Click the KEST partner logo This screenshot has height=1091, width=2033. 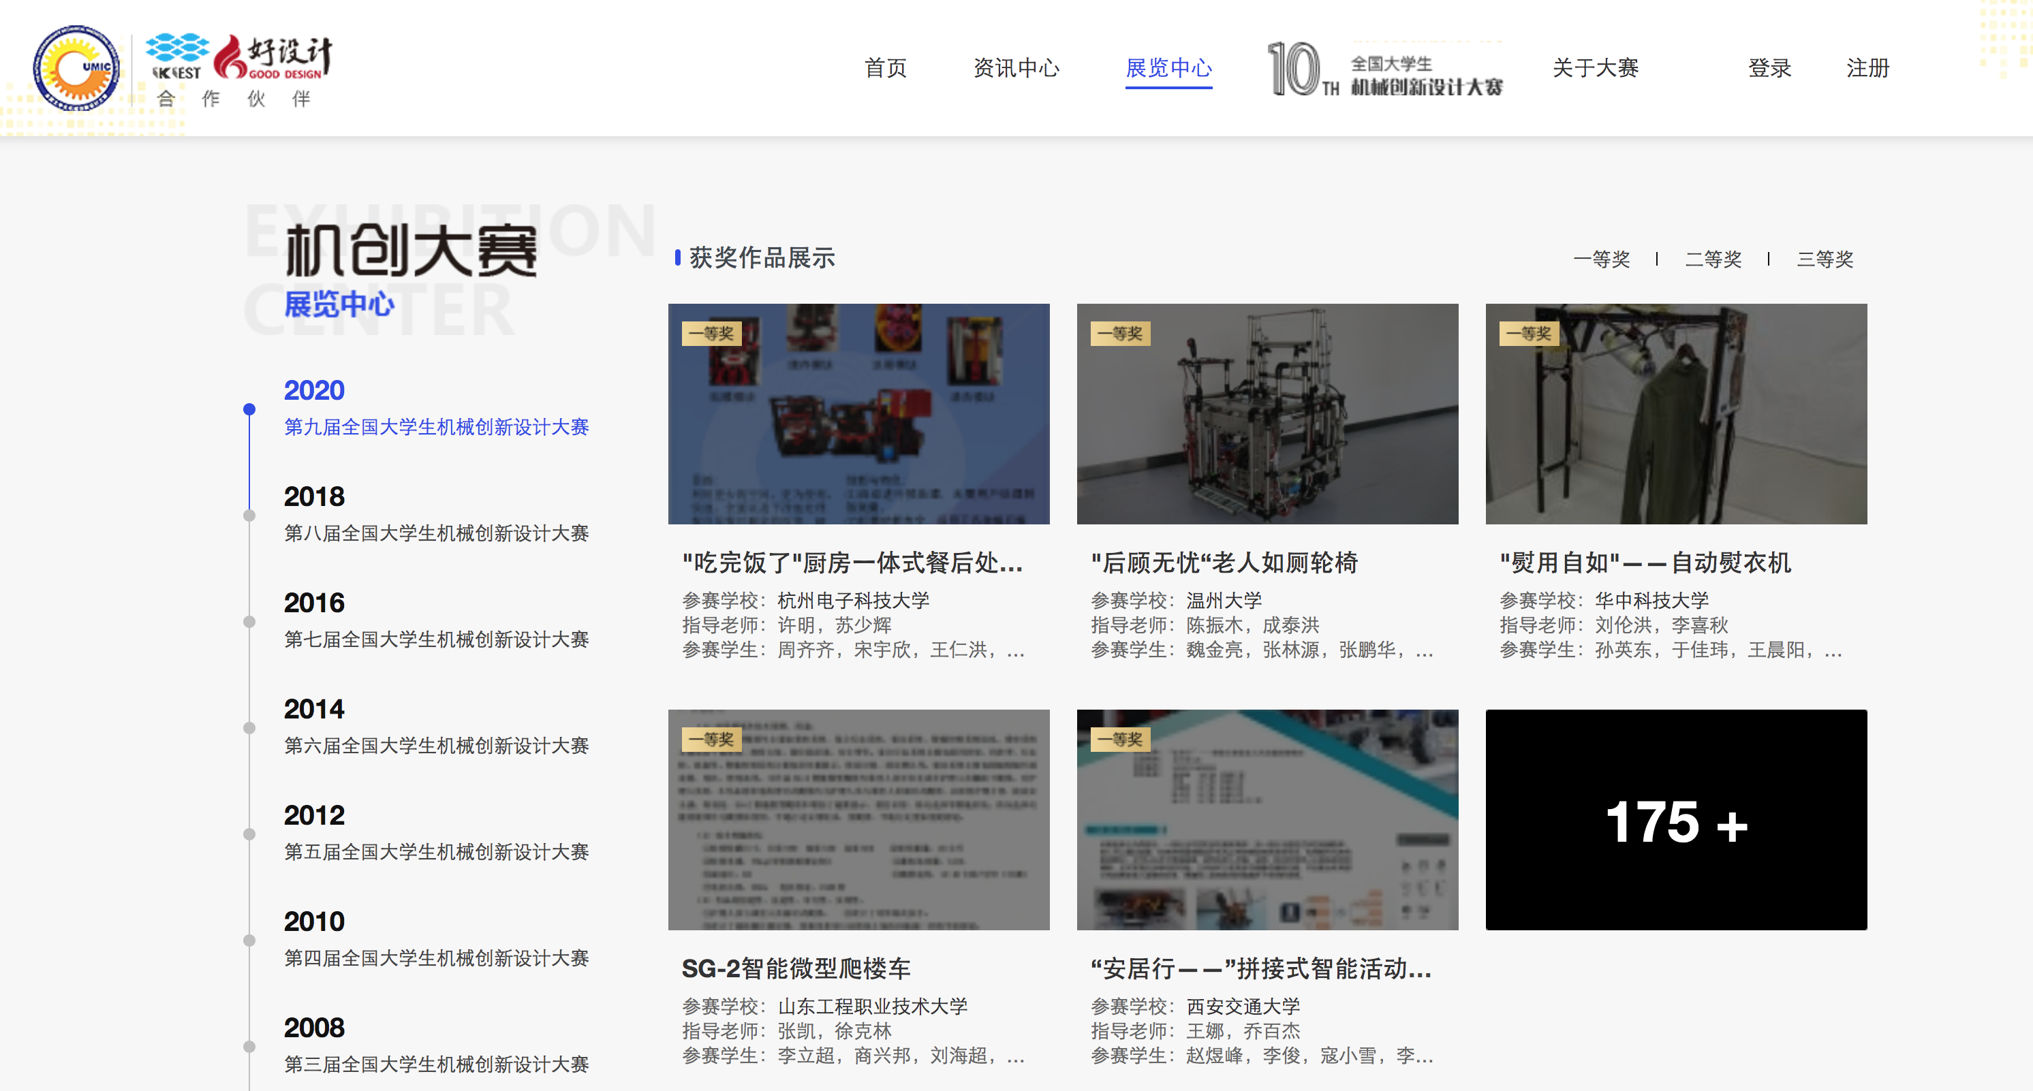coord(176,57)
